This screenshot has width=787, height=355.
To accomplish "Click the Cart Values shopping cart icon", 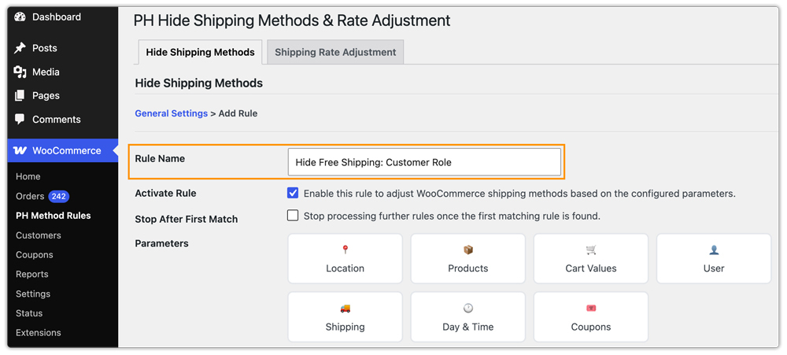I will click(x=591, y=250).
